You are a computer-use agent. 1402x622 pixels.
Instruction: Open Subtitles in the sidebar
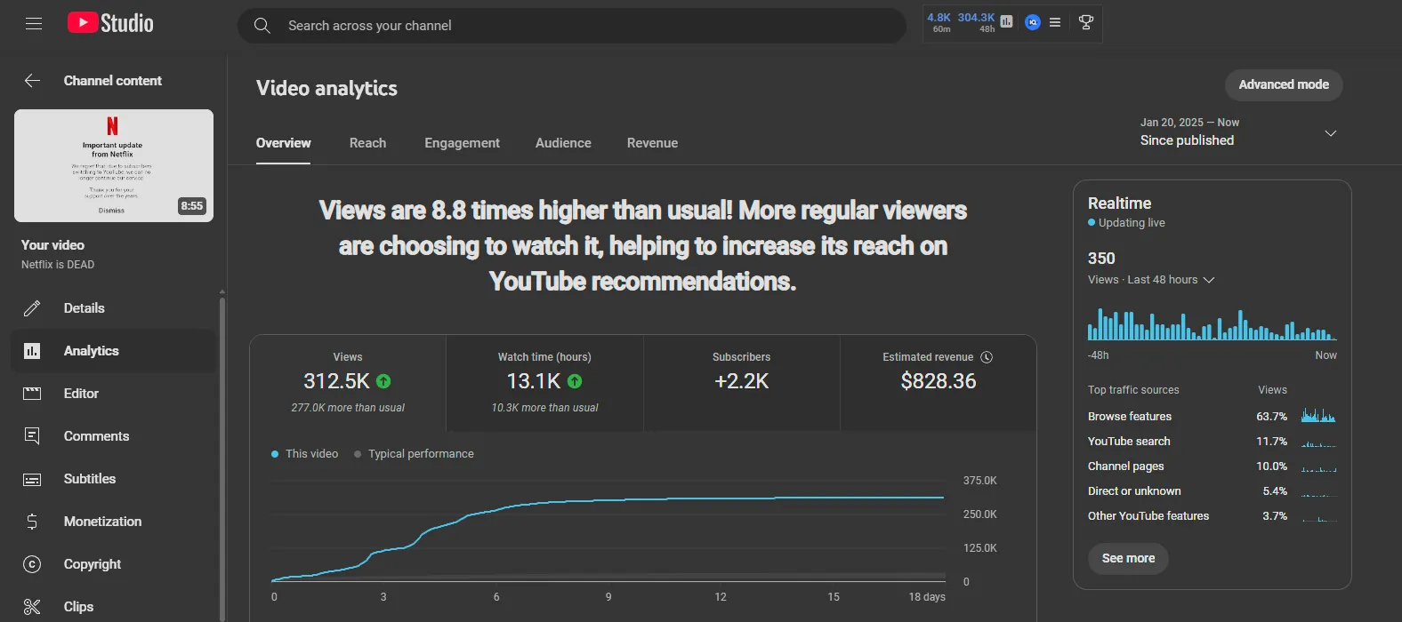(x=114, y=479)
